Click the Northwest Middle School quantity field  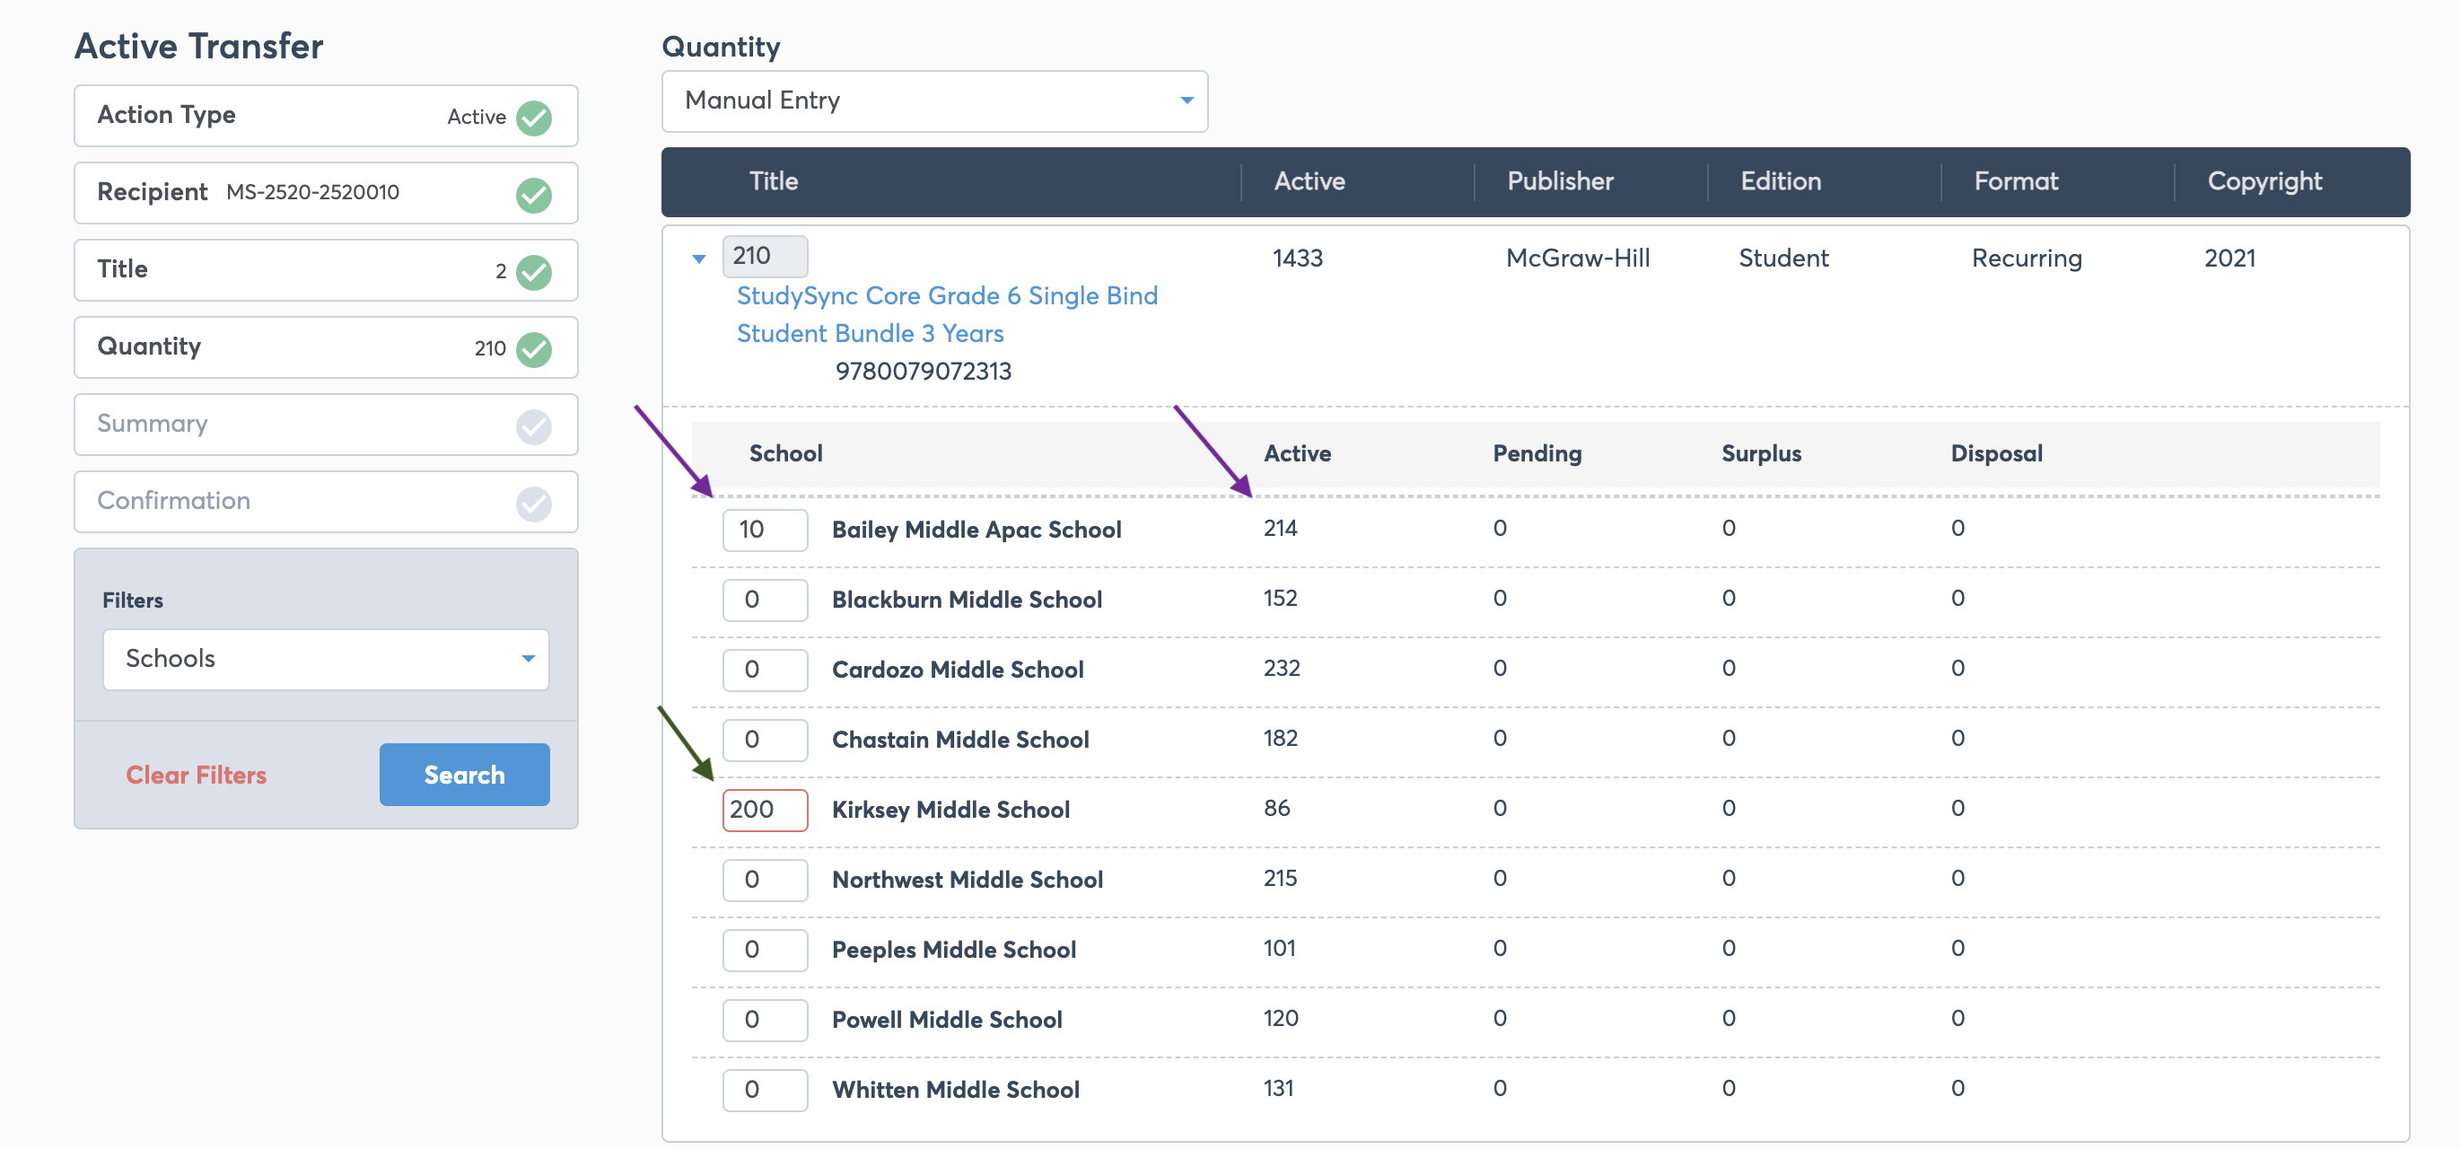pyautogui.click(x=765, y=880)
